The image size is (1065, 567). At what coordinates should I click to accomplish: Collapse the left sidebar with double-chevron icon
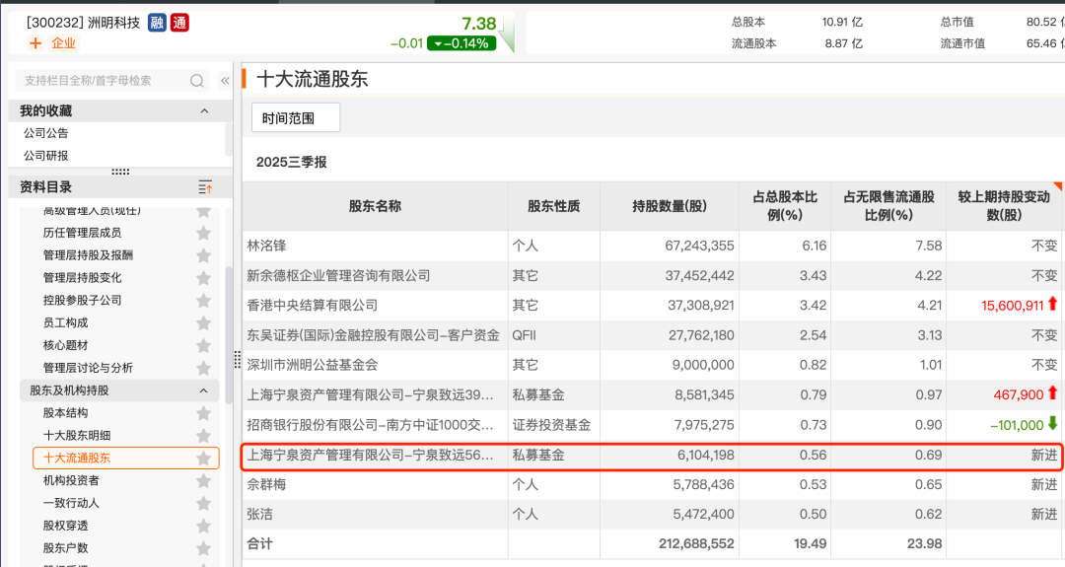[x=225, y=81]
